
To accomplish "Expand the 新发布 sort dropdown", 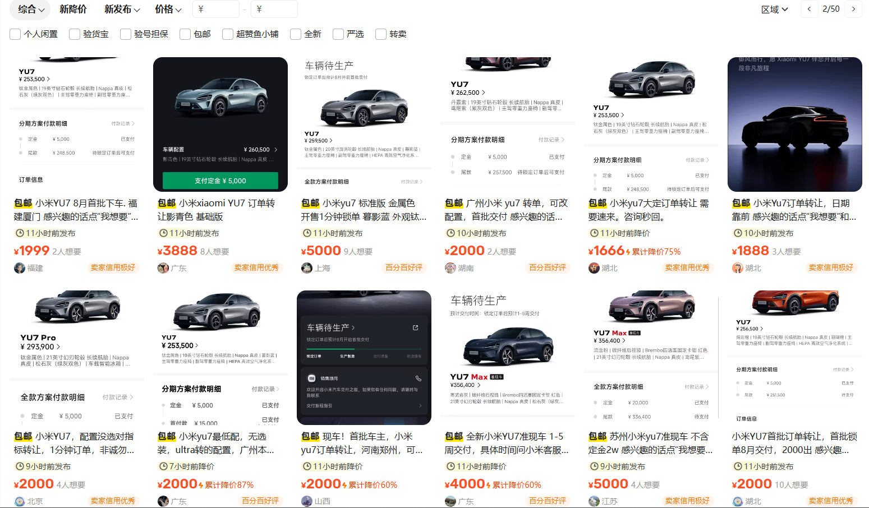I will pyautogui.click(x=122, y=10).
